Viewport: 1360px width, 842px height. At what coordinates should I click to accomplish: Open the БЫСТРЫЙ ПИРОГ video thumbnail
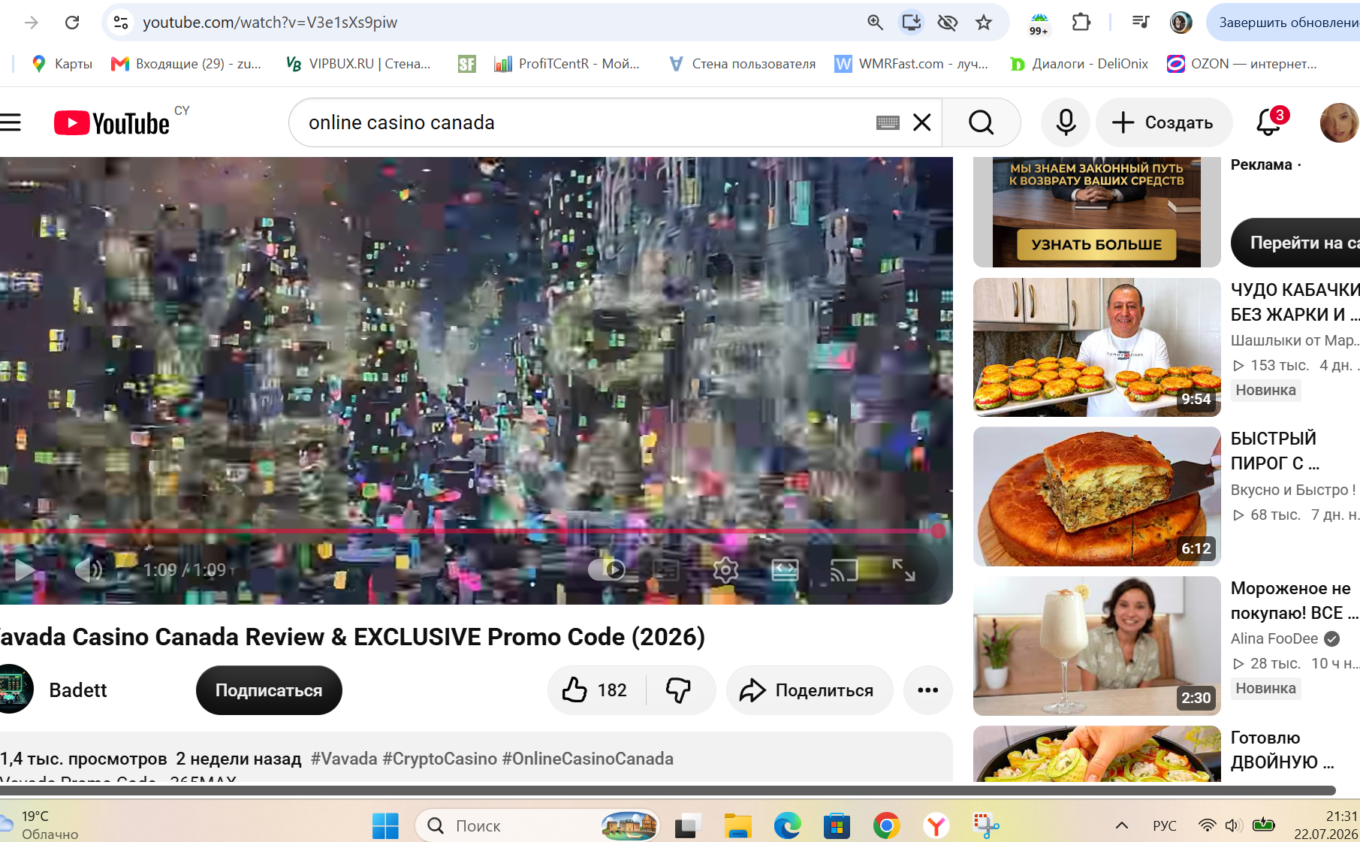pyautogui.click(x=1096, y=496)
